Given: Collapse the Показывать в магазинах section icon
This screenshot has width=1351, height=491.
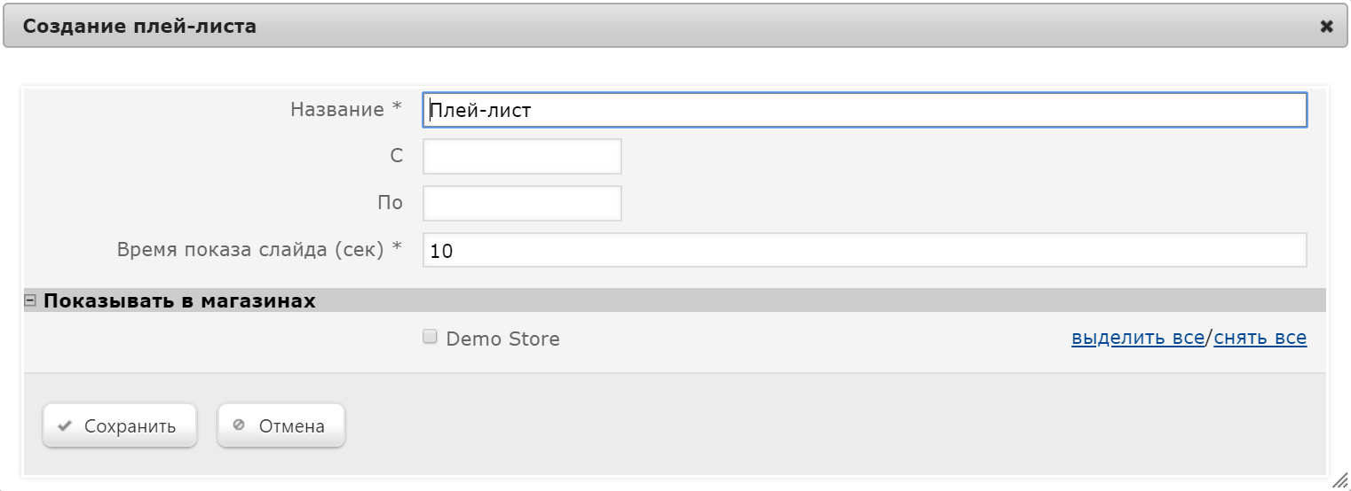Looking at the screenshot, I should (x=30, y=301).
